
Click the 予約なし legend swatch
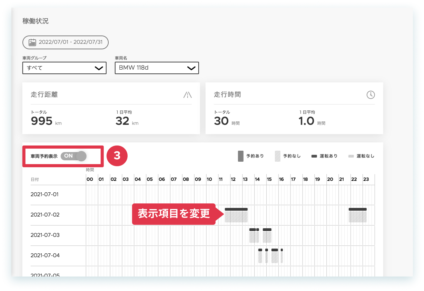[x=277, y=156]
